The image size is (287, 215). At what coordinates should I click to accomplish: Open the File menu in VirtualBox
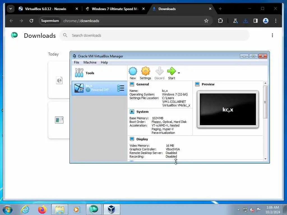pyautogui.click(x=77, y=62)
